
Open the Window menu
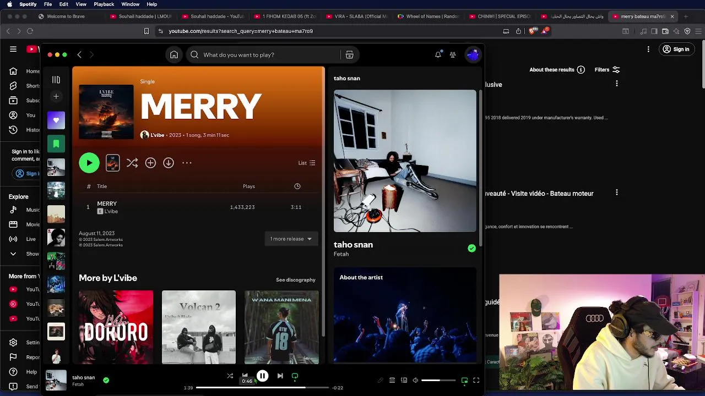pos(130,4)
